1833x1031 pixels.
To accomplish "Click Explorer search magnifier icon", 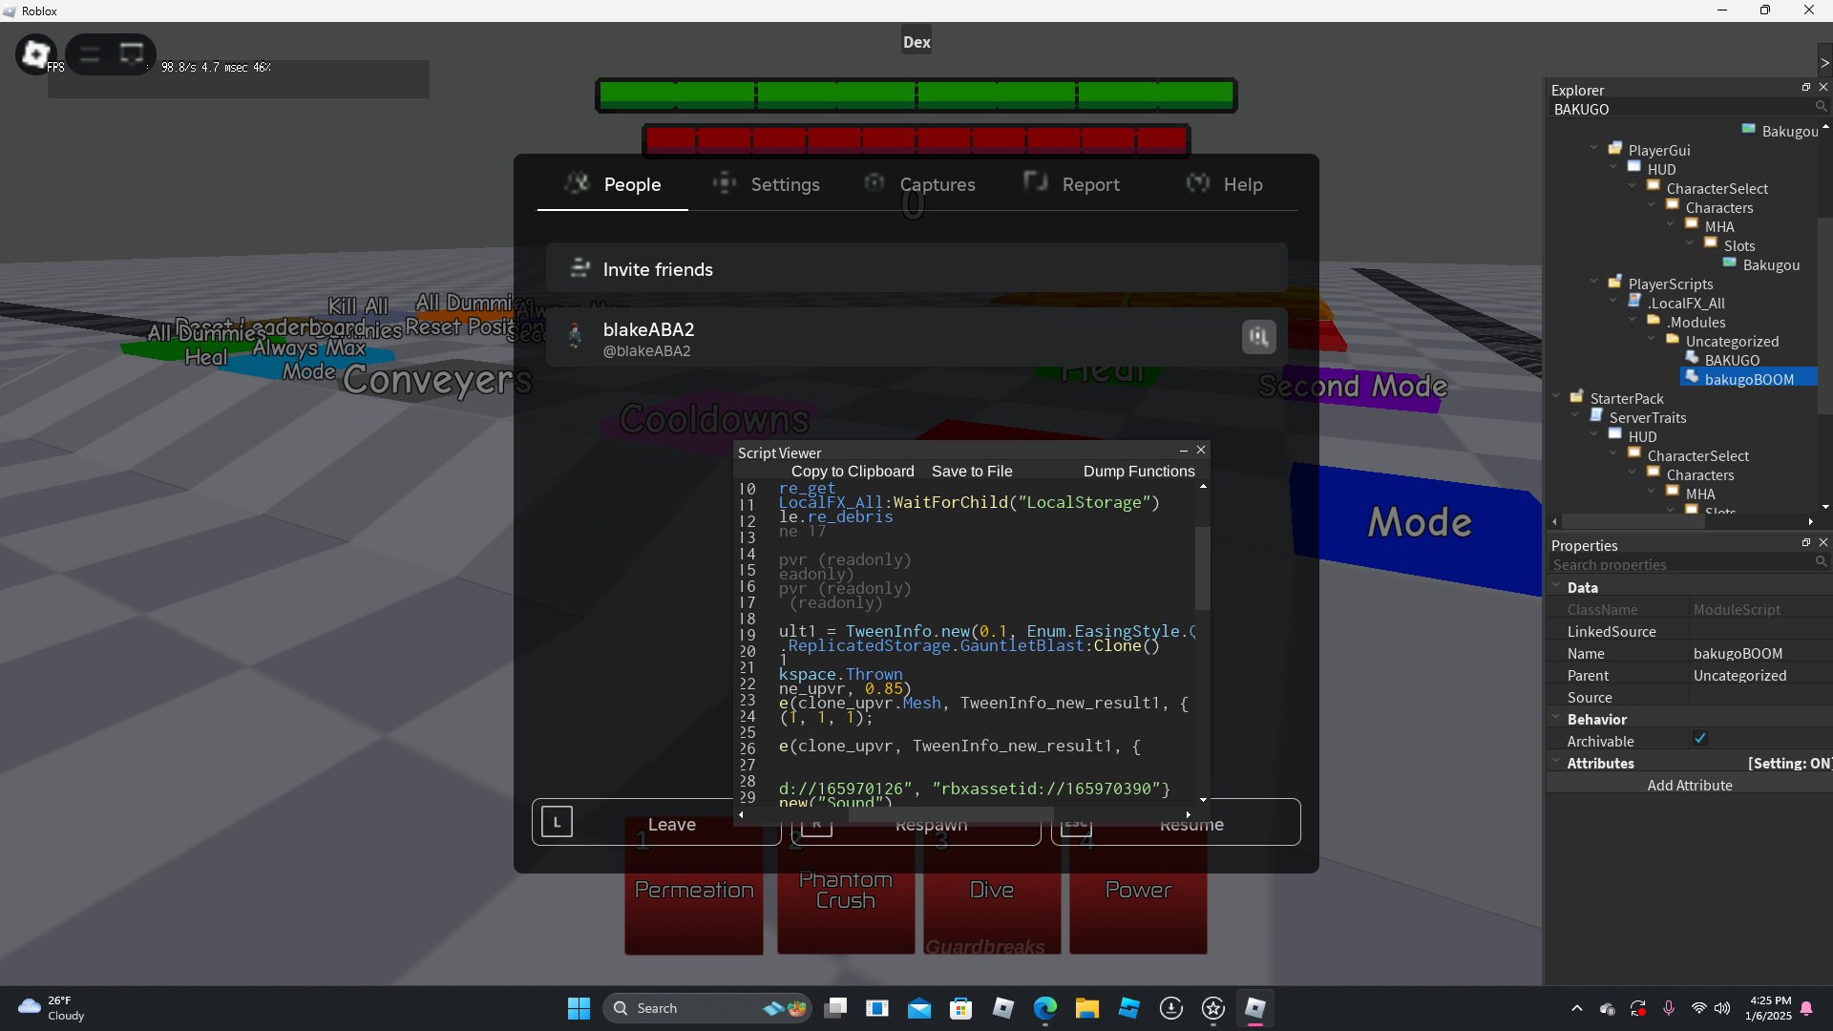I will (1821, 108).
